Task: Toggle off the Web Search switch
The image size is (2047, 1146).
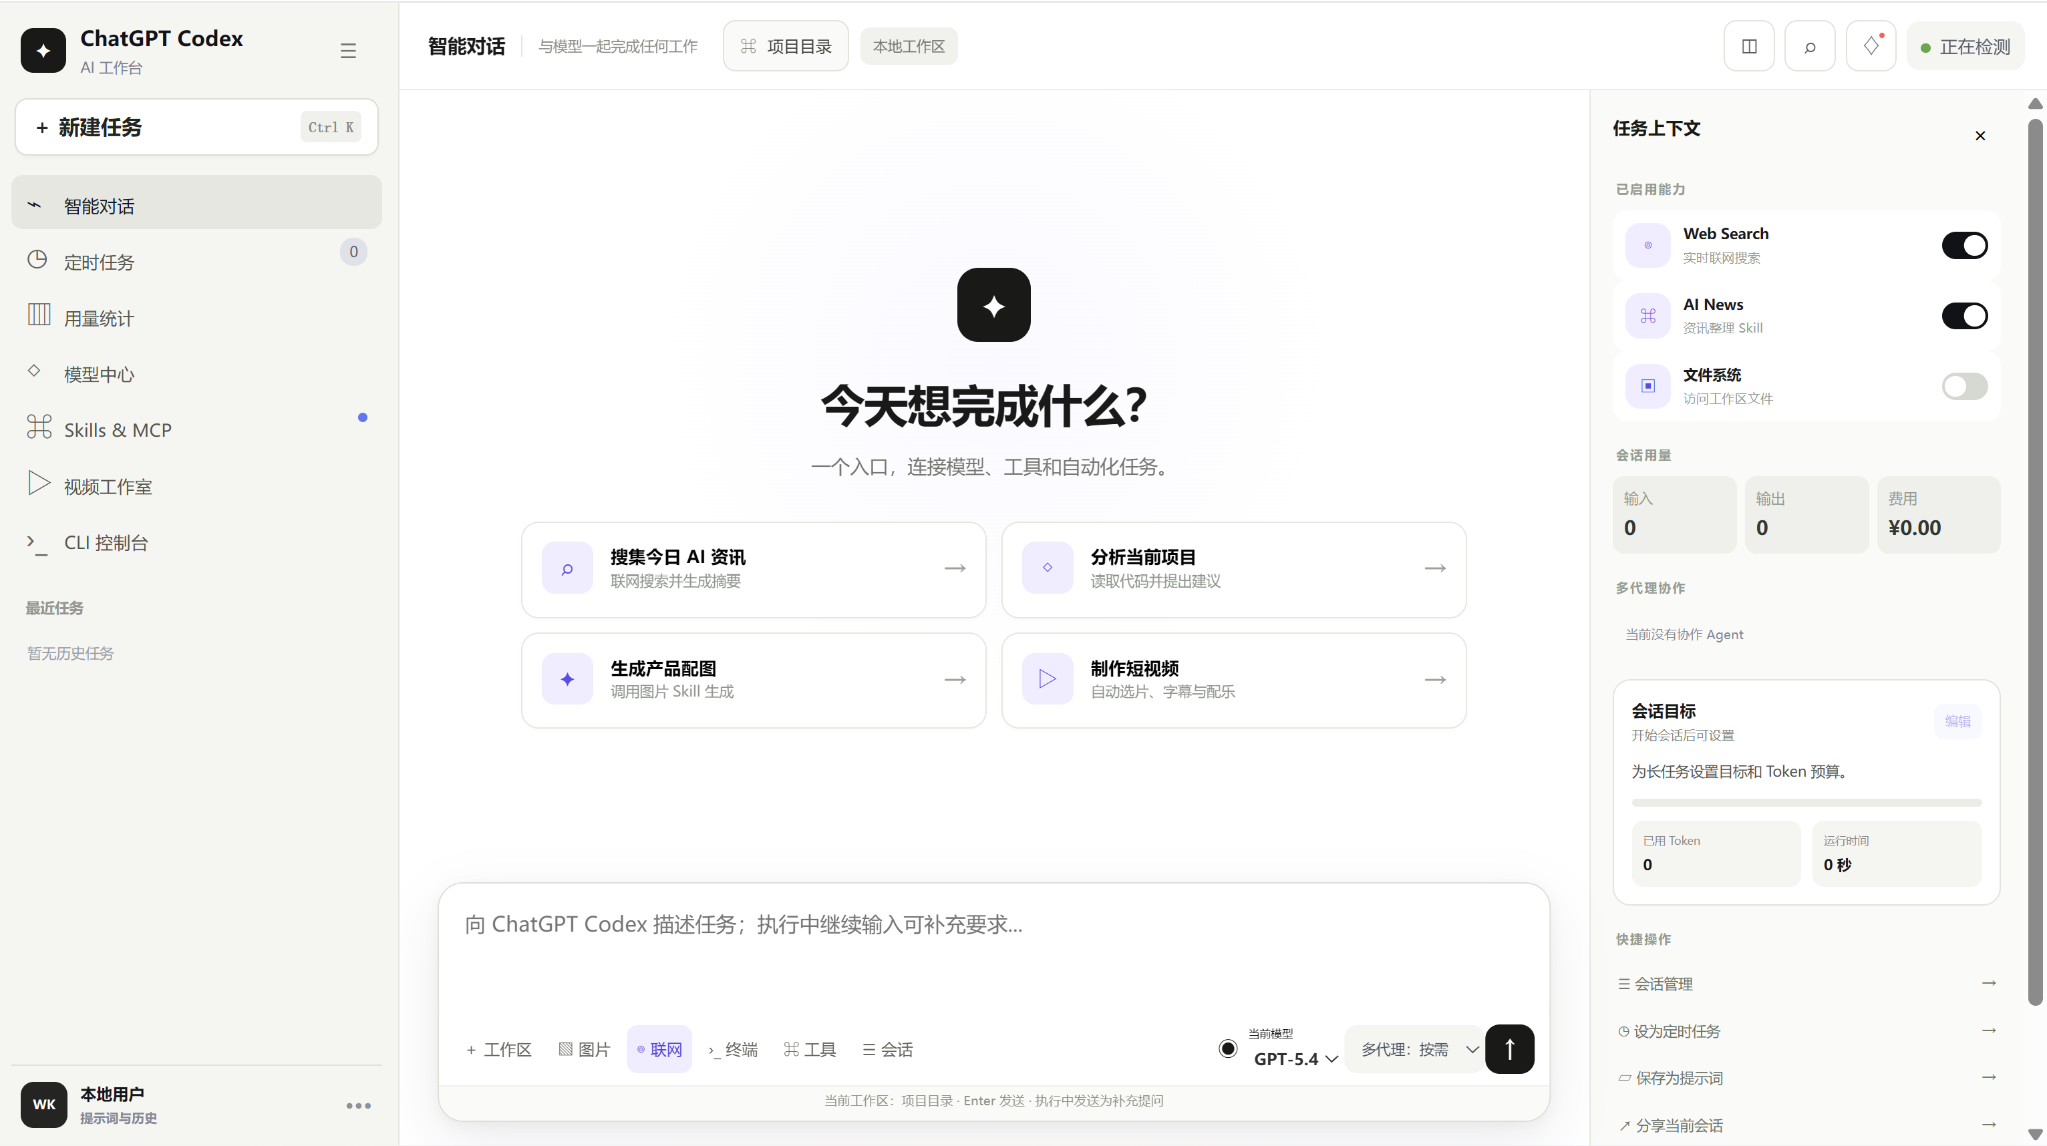Action: [x=1964, y=245]
